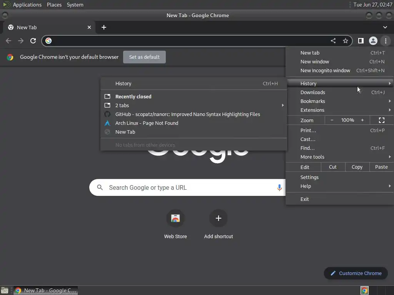Viewport: 394px width, 295px height.
Task: Click the Add shortcut plus icon
Action: pos(219,218)
